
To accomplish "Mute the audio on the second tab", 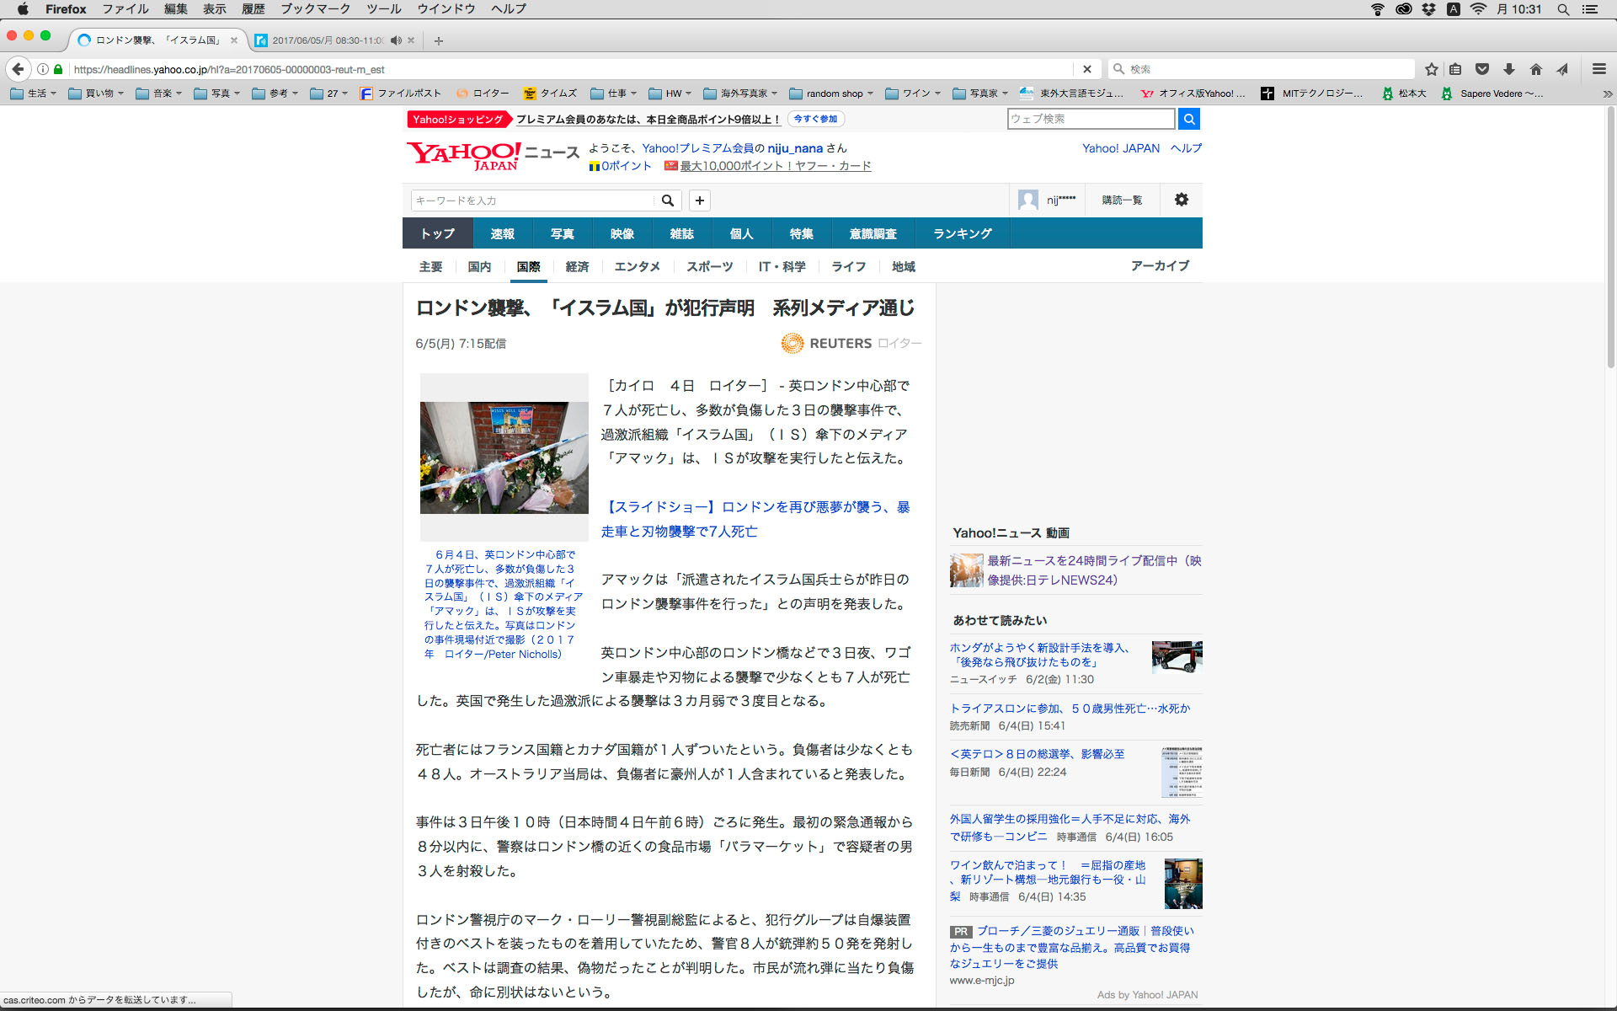I will point(396,40).
